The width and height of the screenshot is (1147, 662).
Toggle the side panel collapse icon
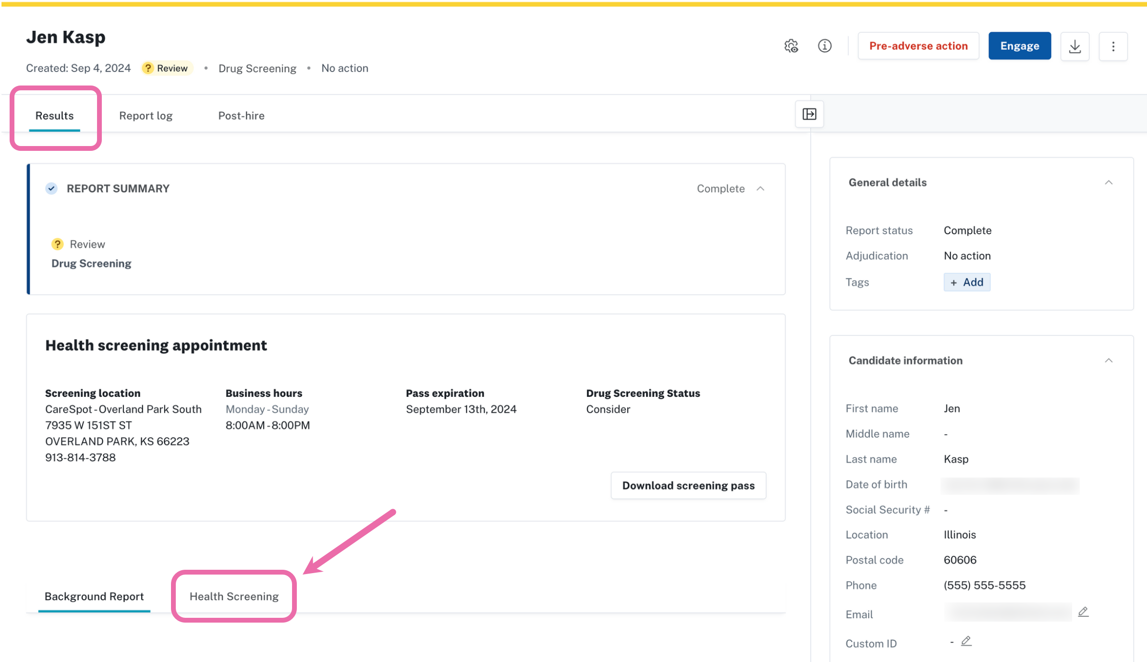pyautogui.click(x=810, y=114)
